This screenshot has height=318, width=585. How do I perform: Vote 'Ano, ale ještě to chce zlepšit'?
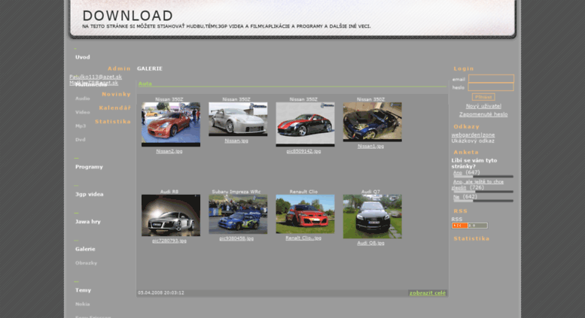coord(477,185)
